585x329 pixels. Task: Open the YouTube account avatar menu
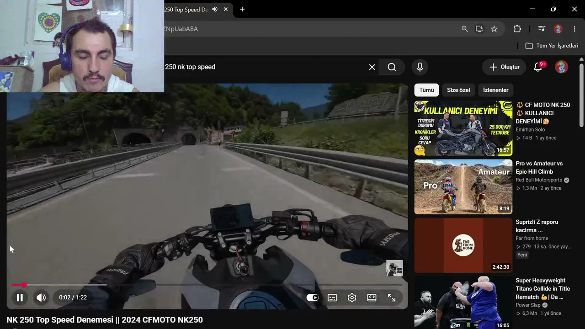[561, 67]
